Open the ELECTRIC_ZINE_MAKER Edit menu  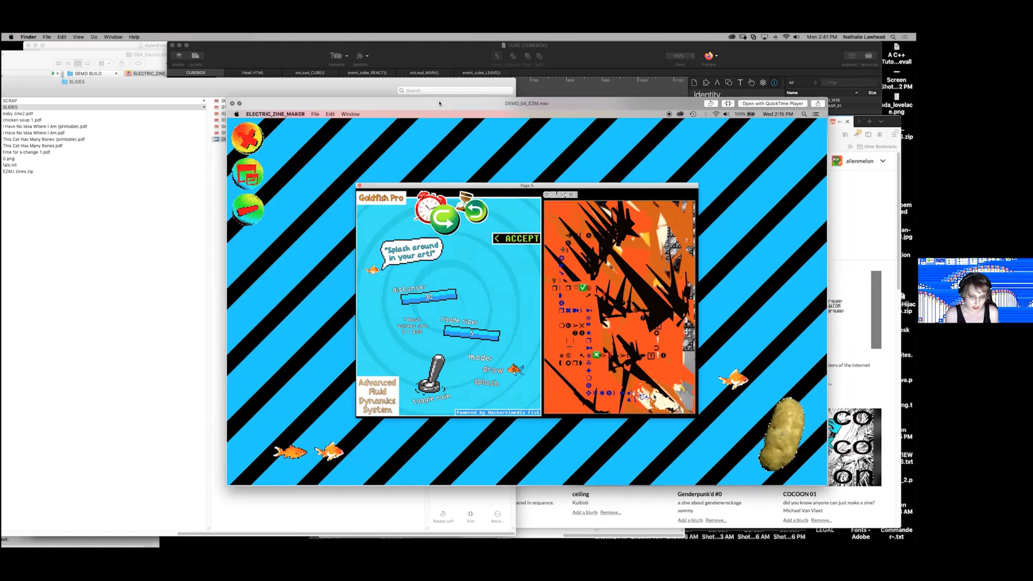coord(330,114)
